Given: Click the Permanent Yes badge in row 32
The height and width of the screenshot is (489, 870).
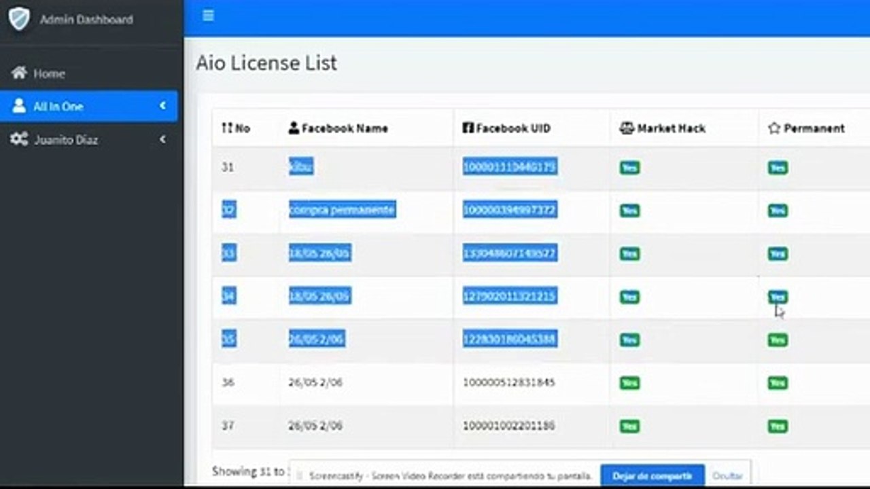Looking at the screenshot, I should 778,211.
